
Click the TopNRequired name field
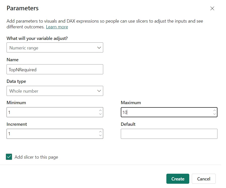point(55,70)
